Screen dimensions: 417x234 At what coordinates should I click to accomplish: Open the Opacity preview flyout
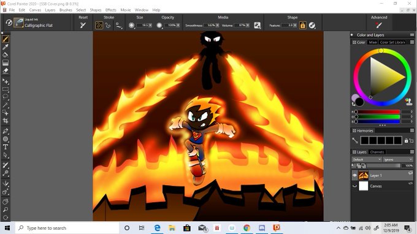point(159,25)
